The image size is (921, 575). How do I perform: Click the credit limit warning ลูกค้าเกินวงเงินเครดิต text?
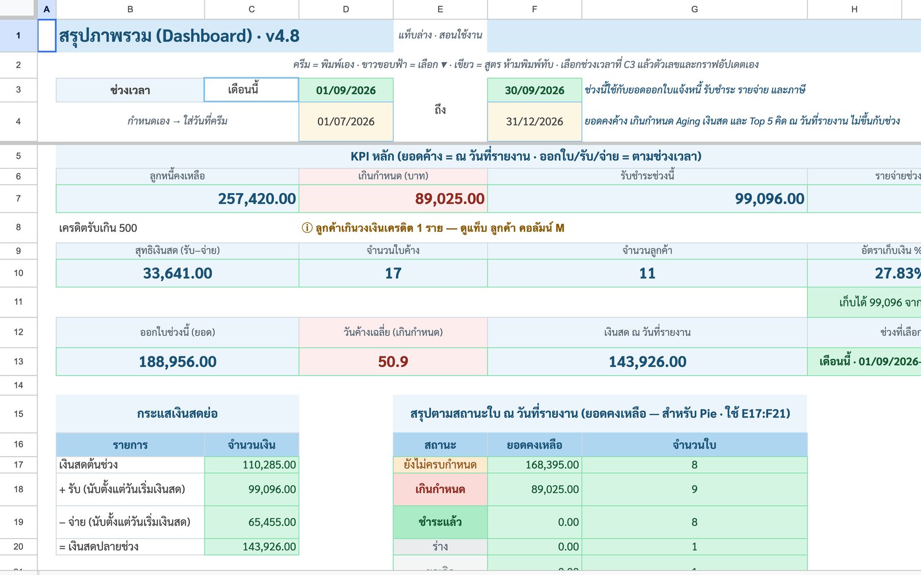click(x=433, y=228)
